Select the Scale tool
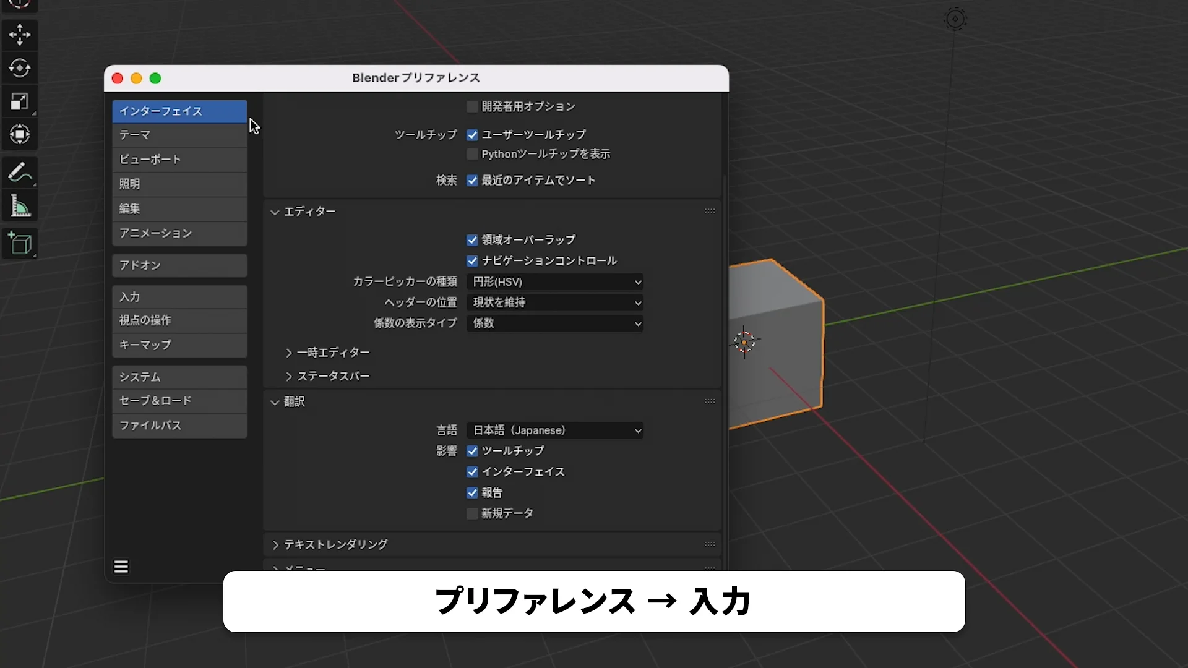This screenshot has width=1188, height=668. tap(20, 101)
